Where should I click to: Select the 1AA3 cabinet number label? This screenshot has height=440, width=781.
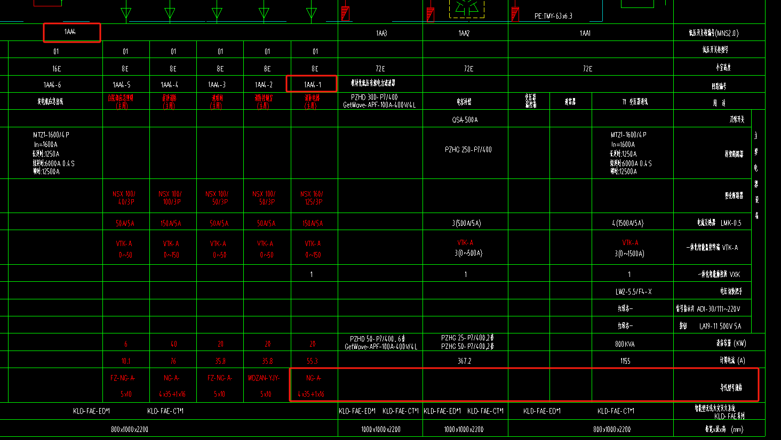point(381,33)
